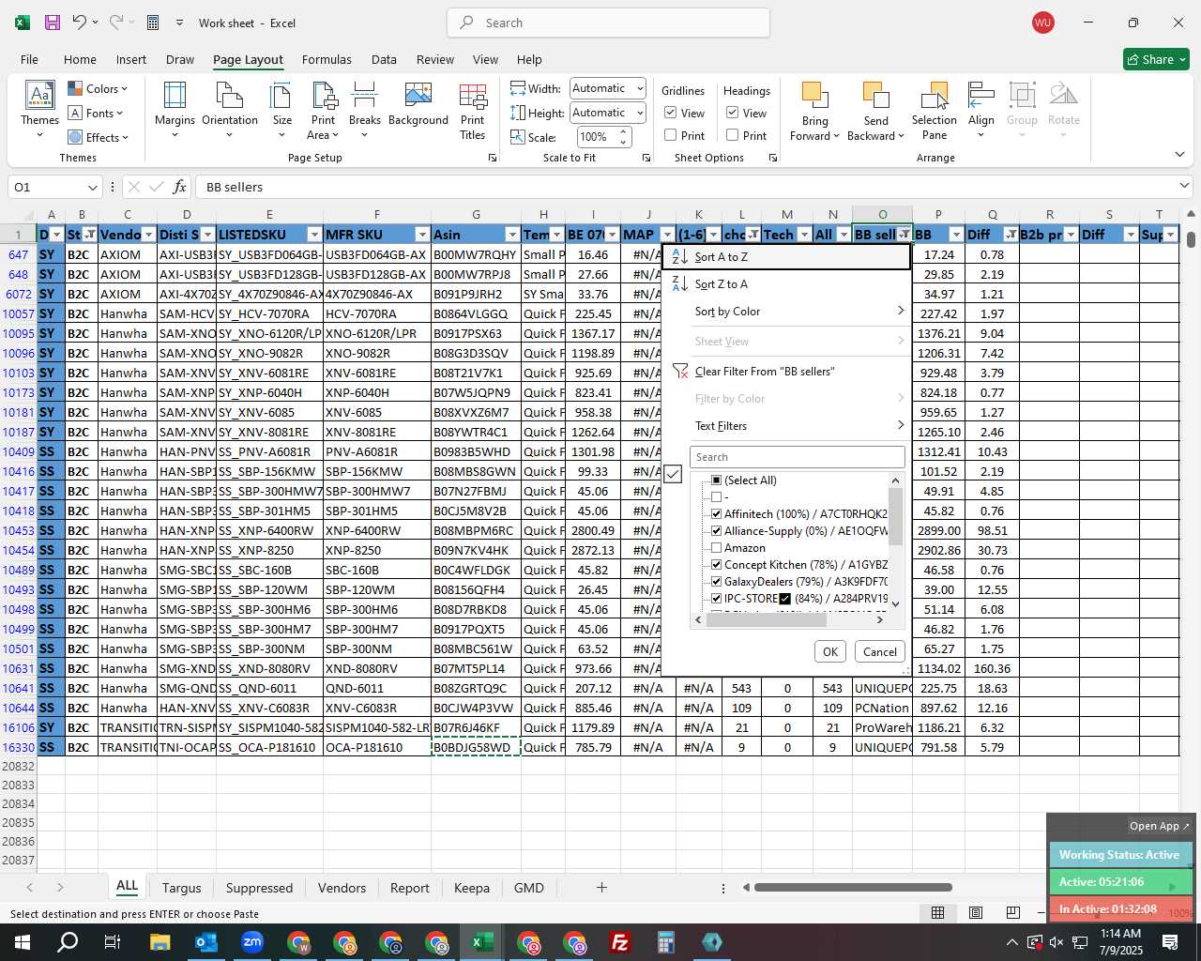This screenshot has height=961, width=1201.
Task: Open Outlook from the taskbar
Action: (x=206, y=942)
